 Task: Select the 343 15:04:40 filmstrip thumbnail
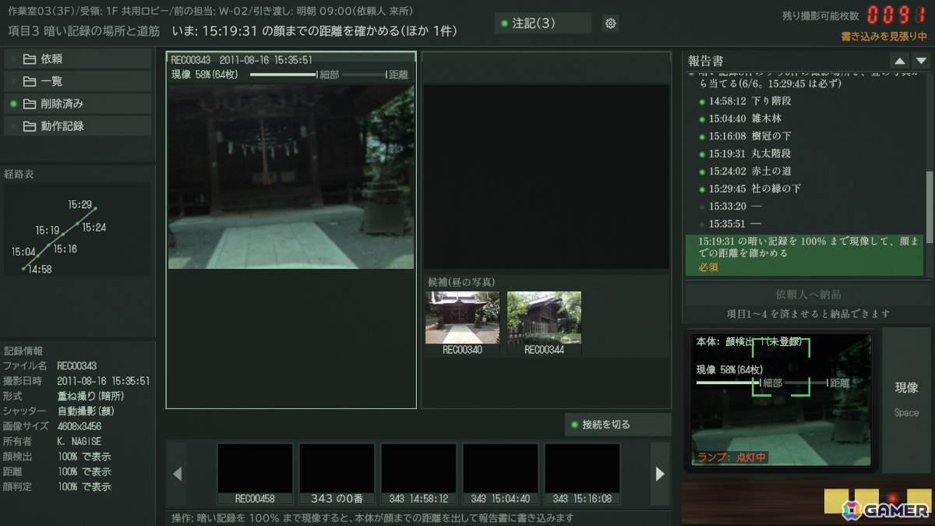[500, 474]
